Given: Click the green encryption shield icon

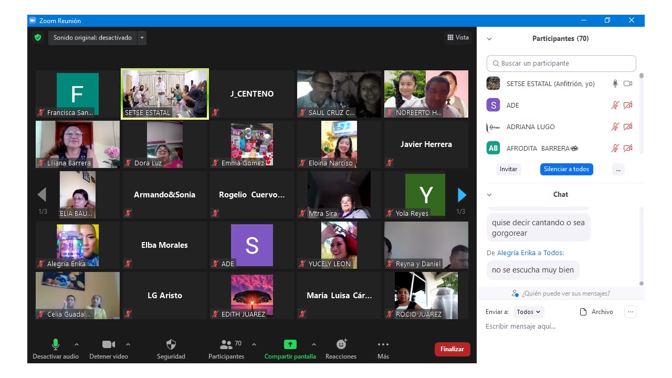Looking at the screenshot, I should pos(38,38).
